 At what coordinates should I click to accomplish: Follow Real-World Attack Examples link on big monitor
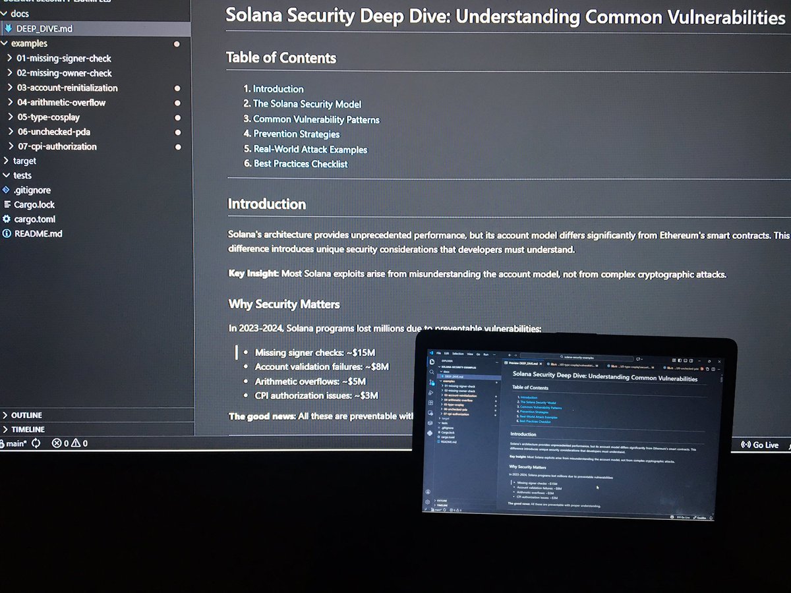point(310,149)
